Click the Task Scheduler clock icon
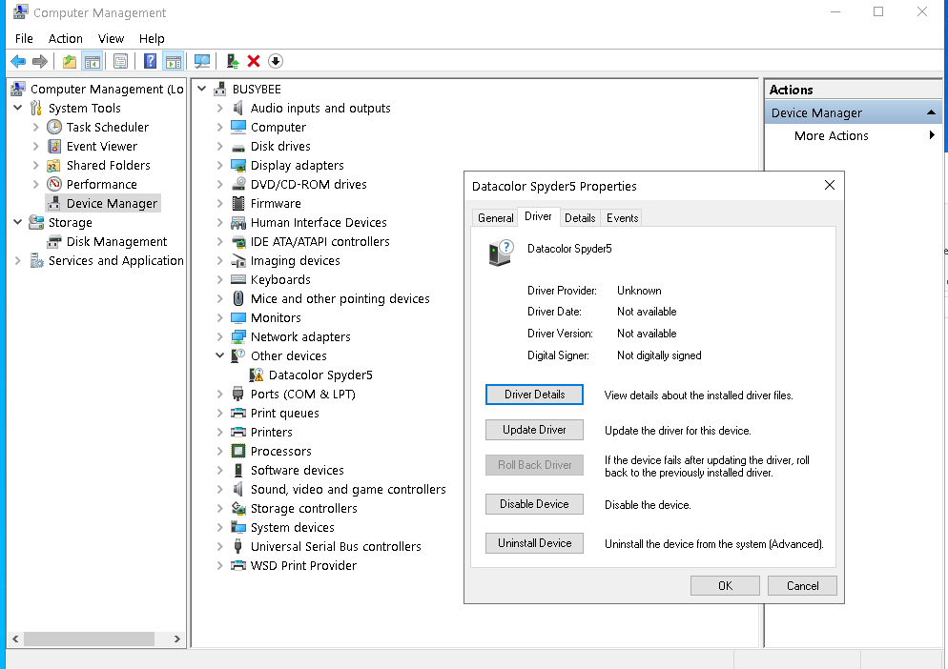948x669 pixels. [x=54, y=127]
